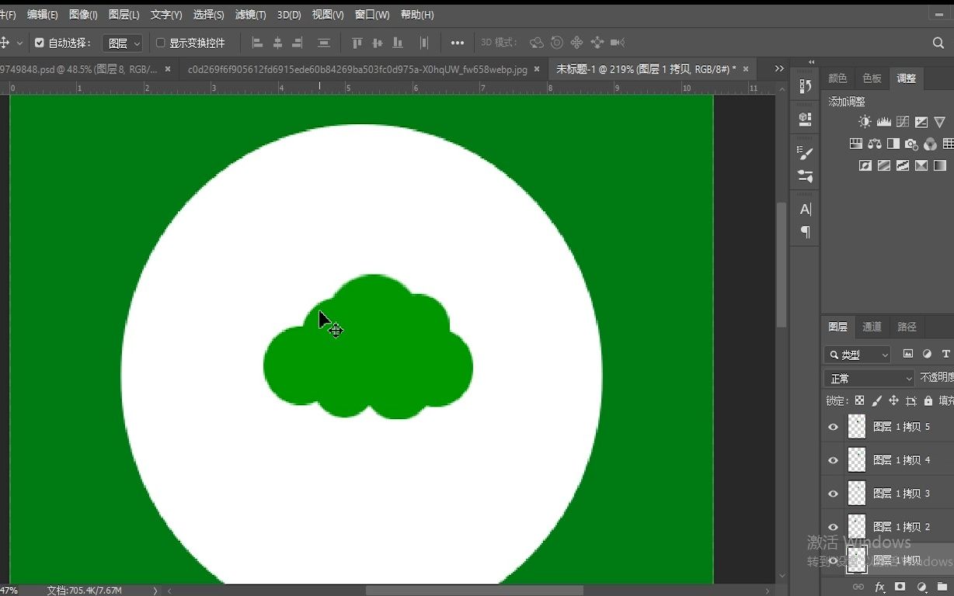
Task: Close the 未标题-1 document tab
Action: 746,69
